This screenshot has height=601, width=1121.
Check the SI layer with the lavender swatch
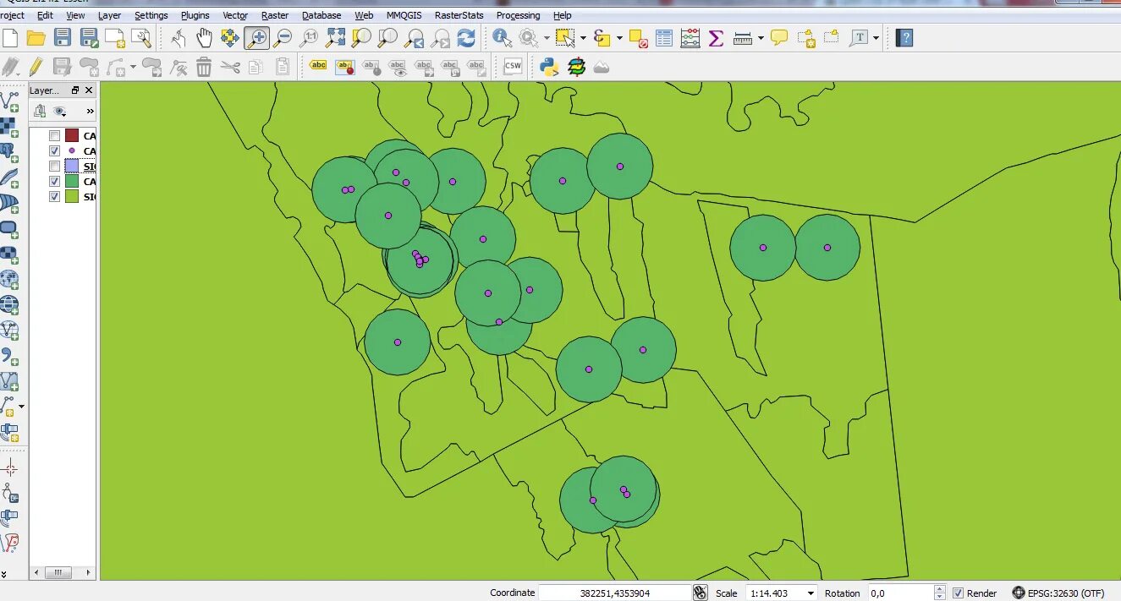click(55, 166)
